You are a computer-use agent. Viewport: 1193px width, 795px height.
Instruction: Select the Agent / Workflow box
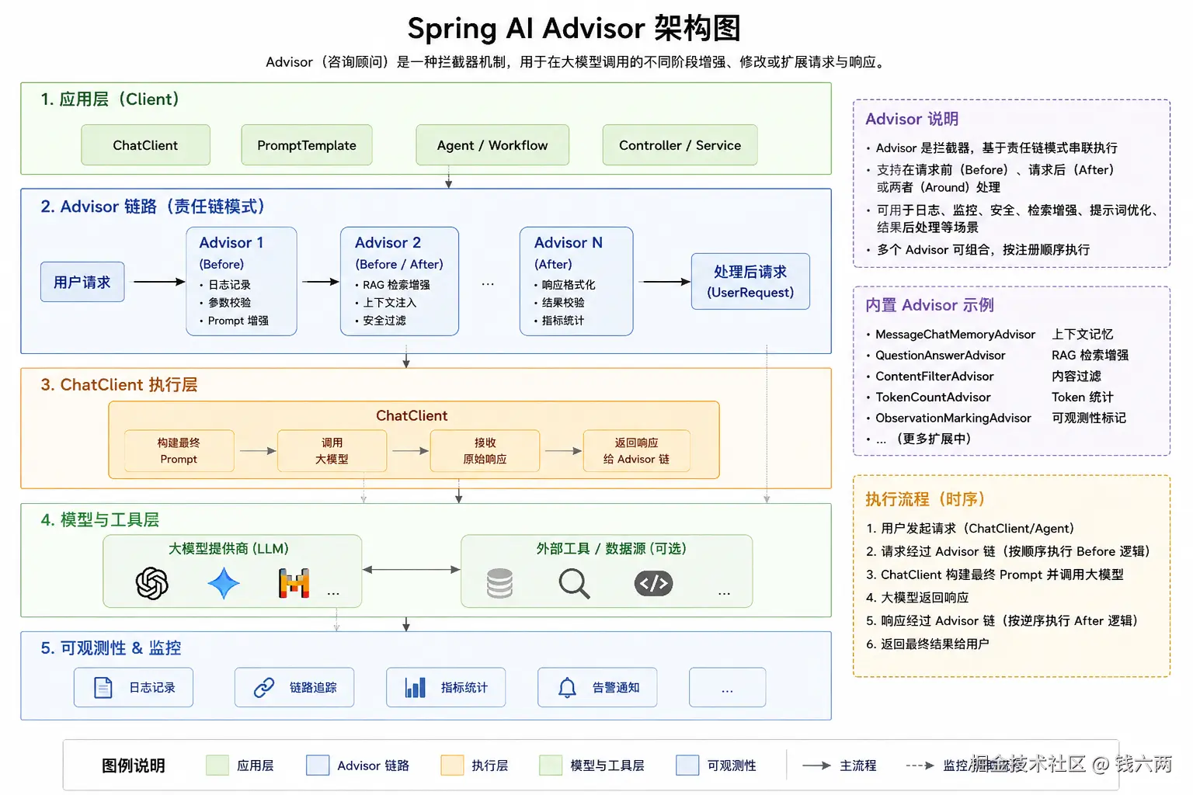(x=492, y=145)
